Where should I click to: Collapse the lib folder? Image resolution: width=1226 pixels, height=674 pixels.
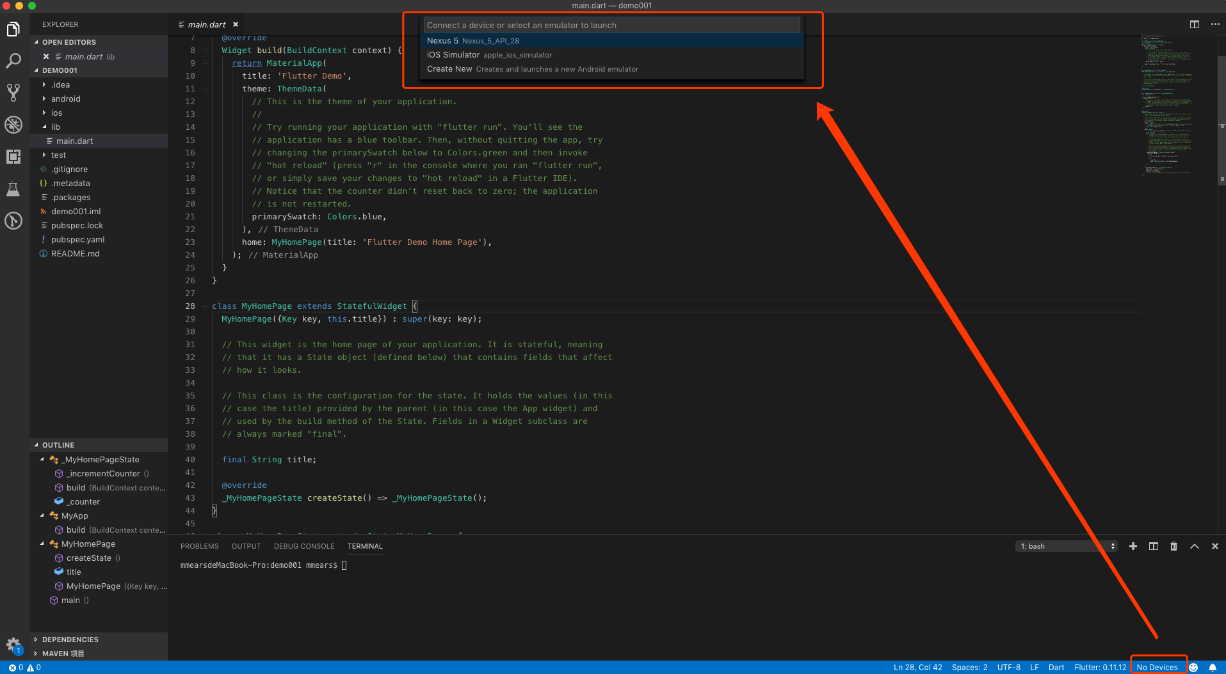[x=44, y=127]
